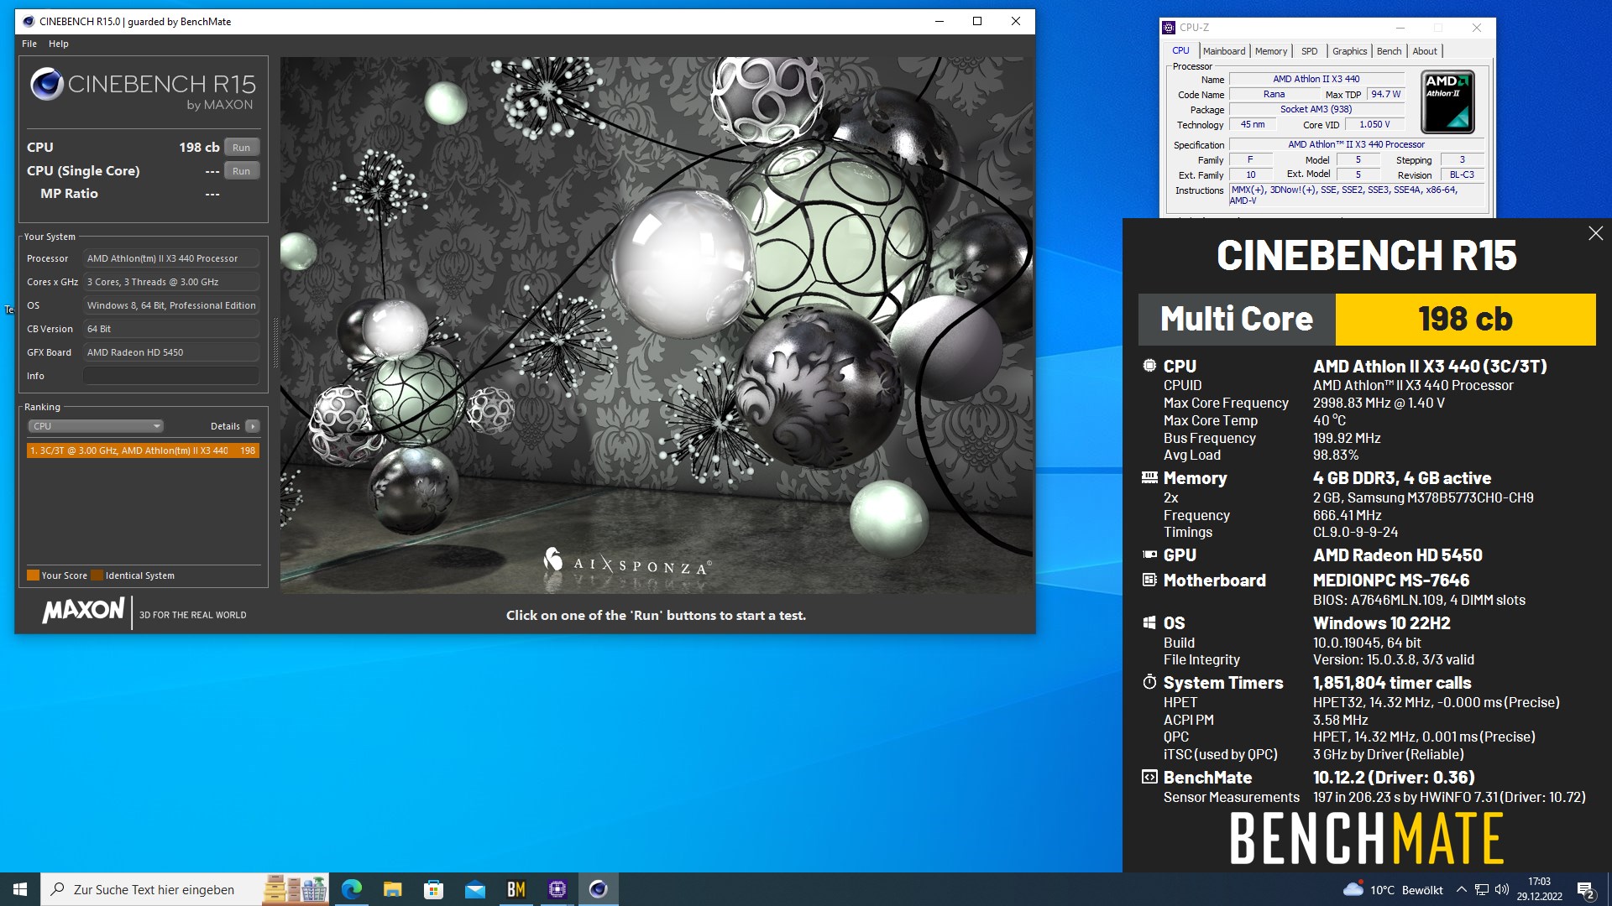Image resolution: width=1612 pixels, height=906 pixels.
Task: Click the CPU-Z title bar icon
Action: [x=1169, y=28]
